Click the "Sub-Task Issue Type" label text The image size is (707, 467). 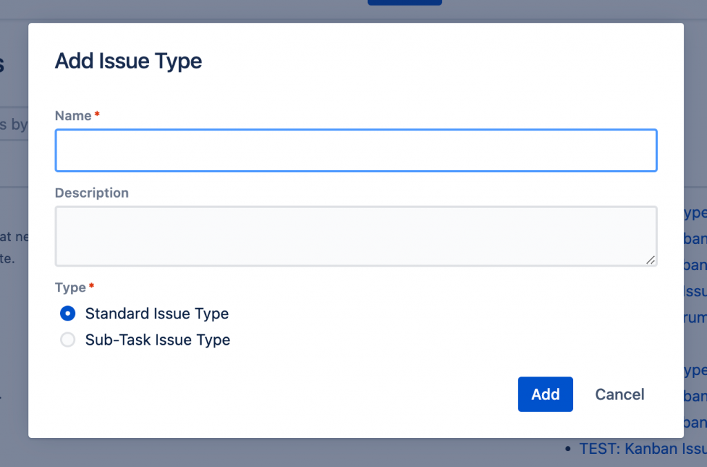point(157,340)
